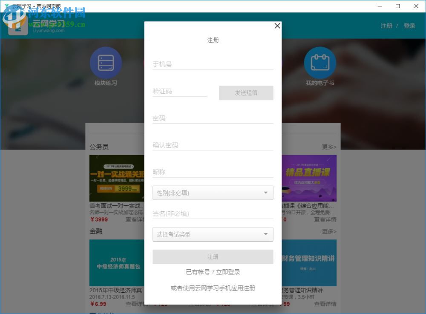Viewport: 426px width, 314px height.
Task: Click the 立即登录 login link
Action: click(228, 271)
